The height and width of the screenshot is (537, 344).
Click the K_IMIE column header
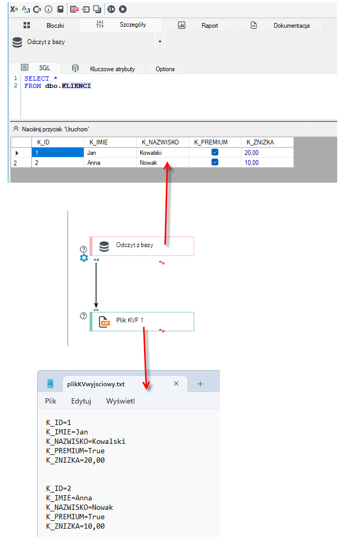pos(110,142)
